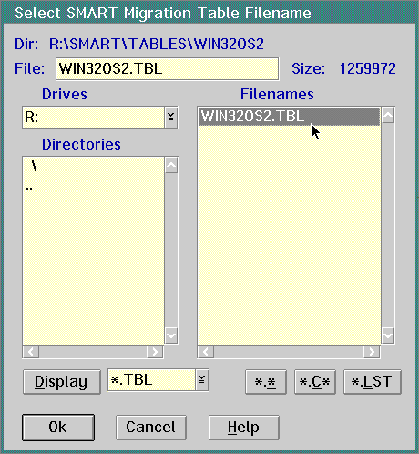The height and width of the screenshot is (454, 419).
Task: Confirm selection with Ok button
Action: pos(58,428)
